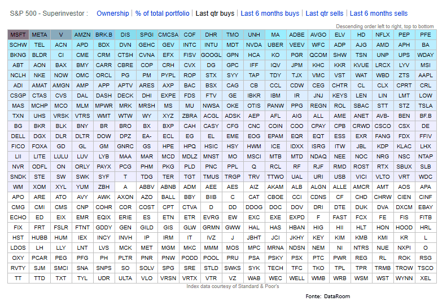Viewport: 438px width, 301px height.
Task: Click the BF.B ticker cell
Action: click(426, 116)
